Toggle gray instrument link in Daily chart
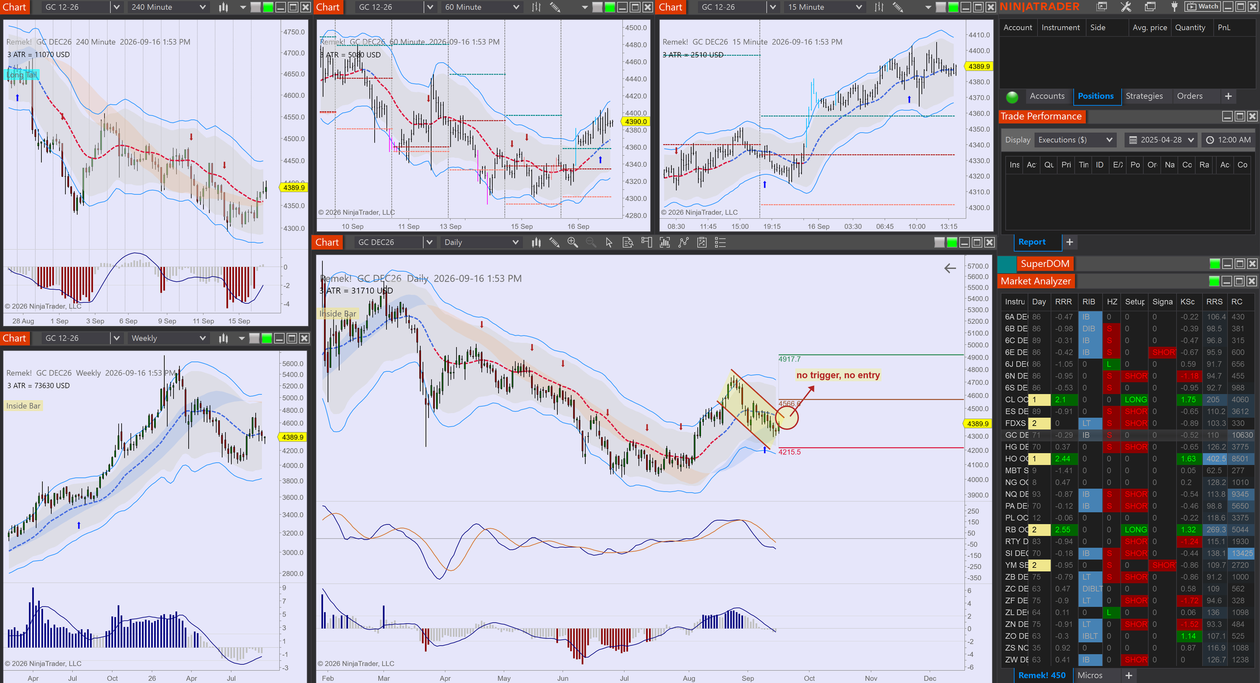Screen dimensions: 1260x683 (939, 242)
